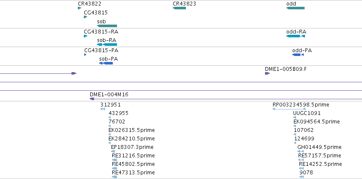Select the RP003234598.5prime spliced EST line
The height and width of the screenshot is (179, 362).
(x=289, y=109)
